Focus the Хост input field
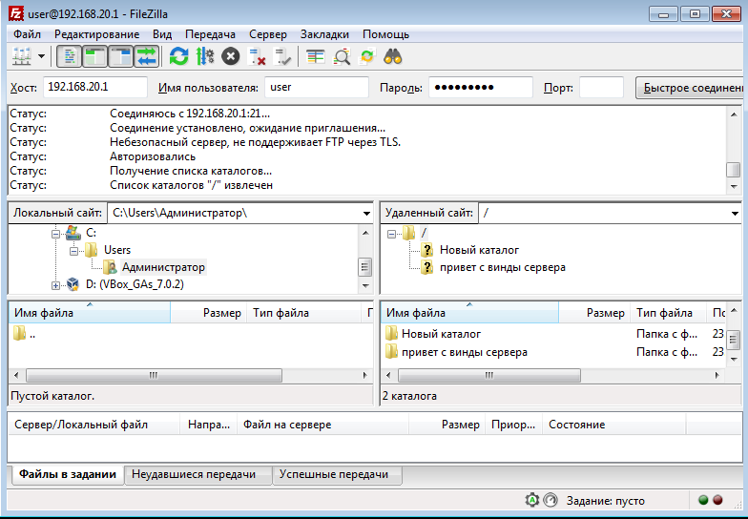Screen dimensions: 748x519 (x=95, y=88)
